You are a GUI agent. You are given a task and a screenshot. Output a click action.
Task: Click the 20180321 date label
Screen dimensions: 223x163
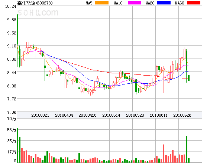pos(40,115)
